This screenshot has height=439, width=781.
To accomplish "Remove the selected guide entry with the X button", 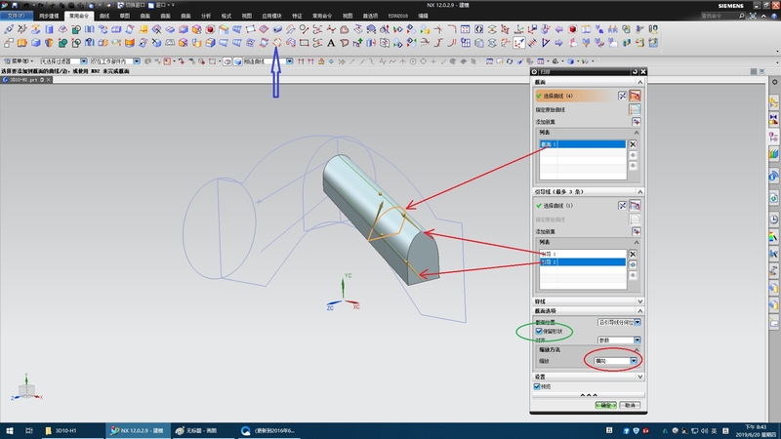I will pos(633,252).
